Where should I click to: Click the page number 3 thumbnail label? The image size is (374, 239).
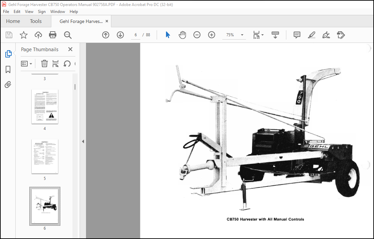click(45, 79)
